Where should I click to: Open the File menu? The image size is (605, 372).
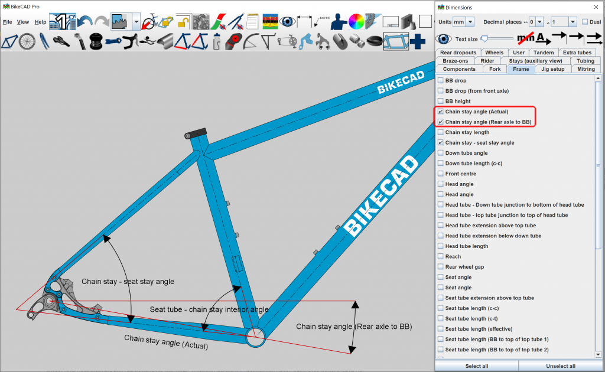8,22
